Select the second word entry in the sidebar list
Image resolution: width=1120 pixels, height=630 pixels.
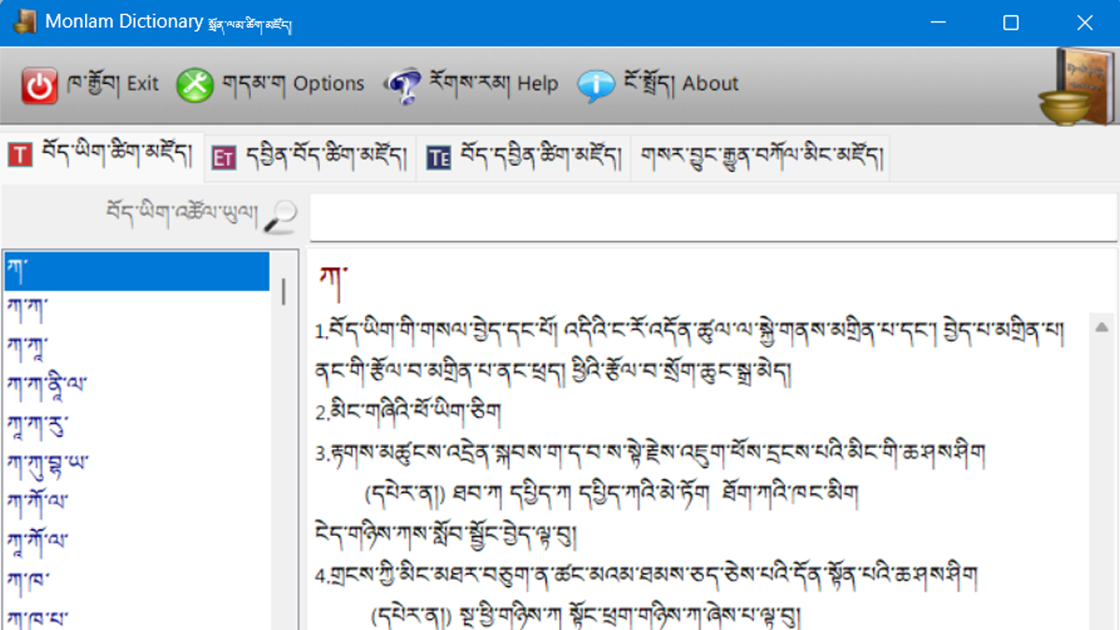[x=135, y=305]
